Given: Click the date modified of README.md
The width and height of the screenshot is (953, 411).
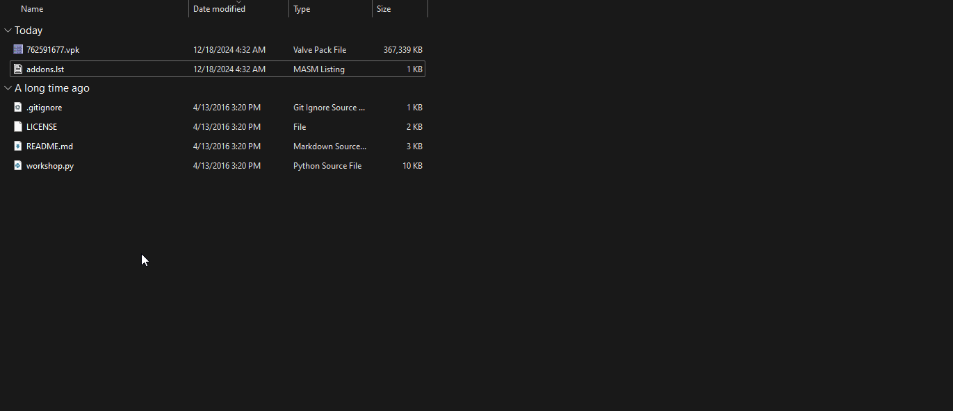Looking at the screenshot, I should [x=227, y=146].
